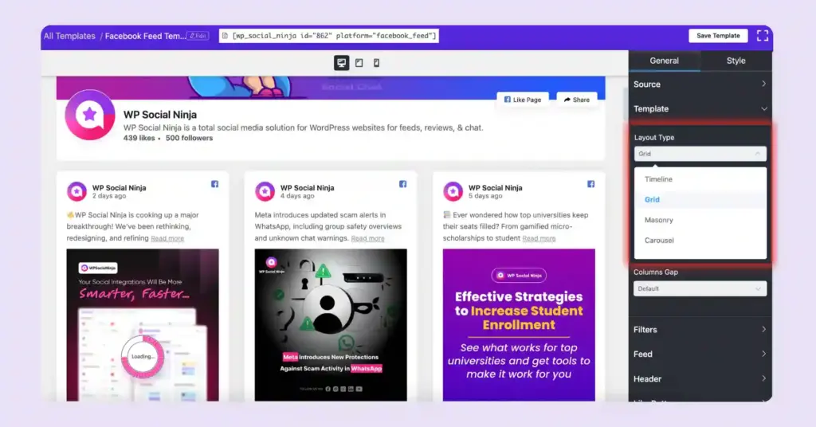816x427 pixels.
Task: Collapse the Template section
Action: click(x=700, y=108)
